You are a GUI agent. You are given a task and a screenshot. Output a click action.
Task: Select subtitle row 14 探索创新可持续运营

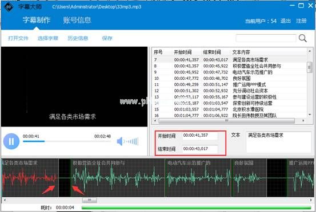point(229,103)
